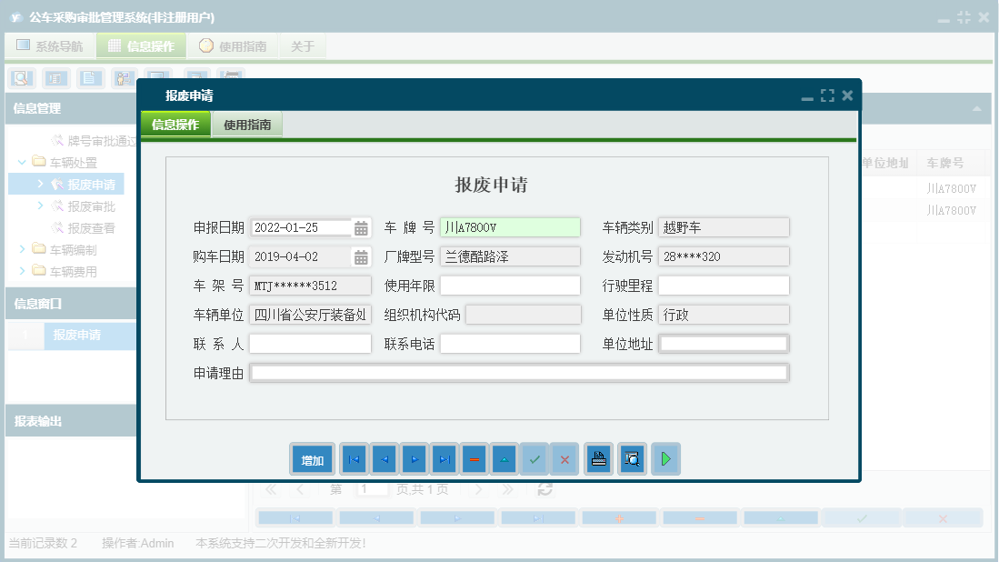Click the next-record arrow icon

pos(415,459)
